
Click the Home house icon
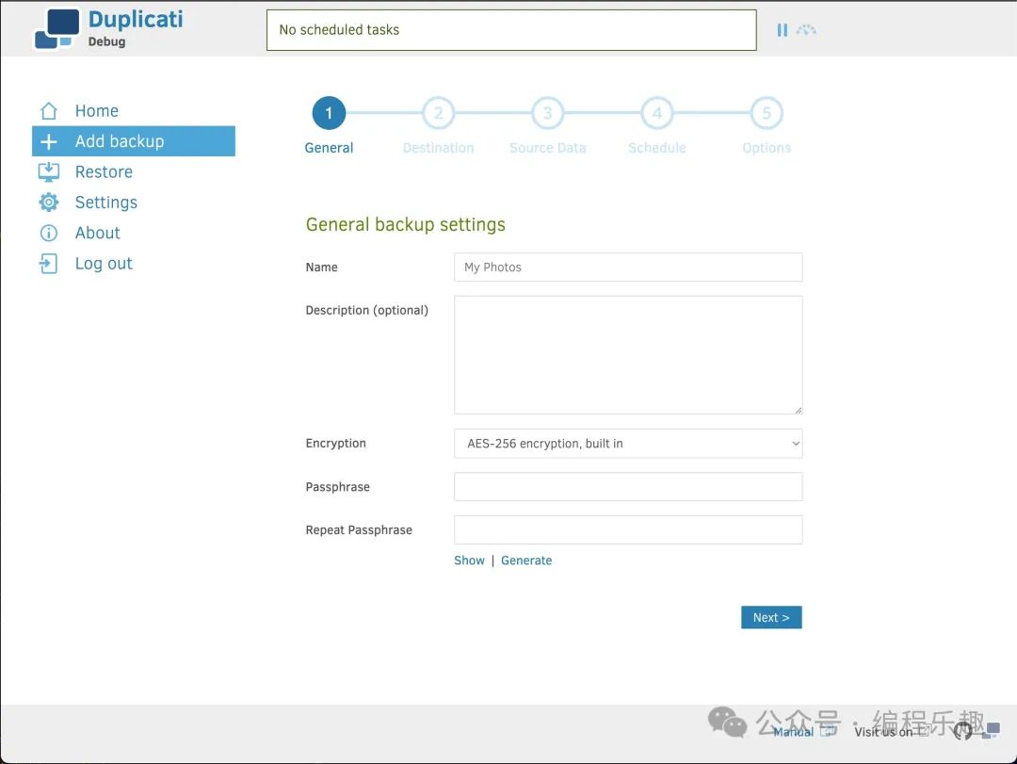click(x=49, y=111)
